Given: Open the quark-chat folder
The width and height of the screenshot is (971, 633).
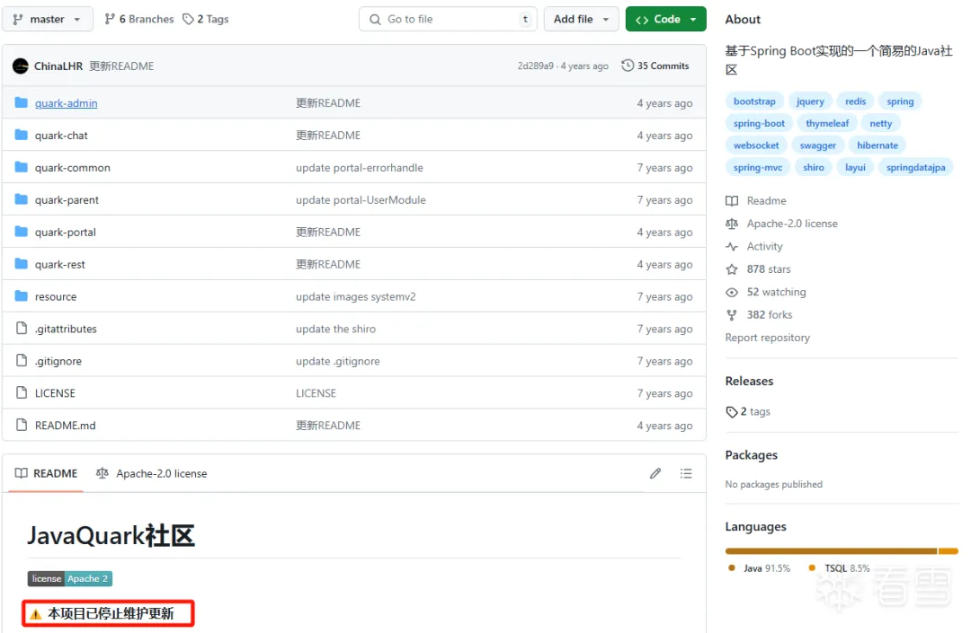Looking at the screenshot, I should tap(61, 136).
